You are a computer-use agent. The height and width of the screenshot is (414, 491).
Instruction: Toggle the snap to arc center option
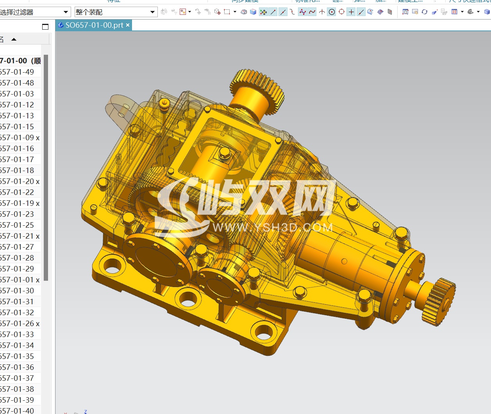coord(332,12)
